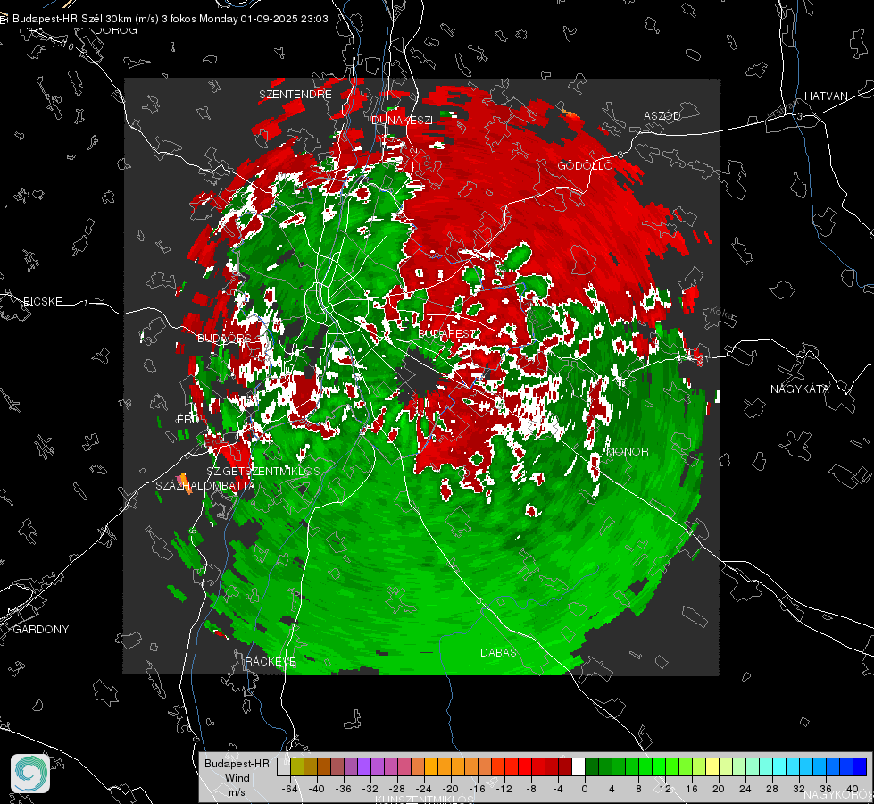The image size is (874, 804).
Task: Click the NAGYKÁTA town label
Action: click(x=800, y=389)
